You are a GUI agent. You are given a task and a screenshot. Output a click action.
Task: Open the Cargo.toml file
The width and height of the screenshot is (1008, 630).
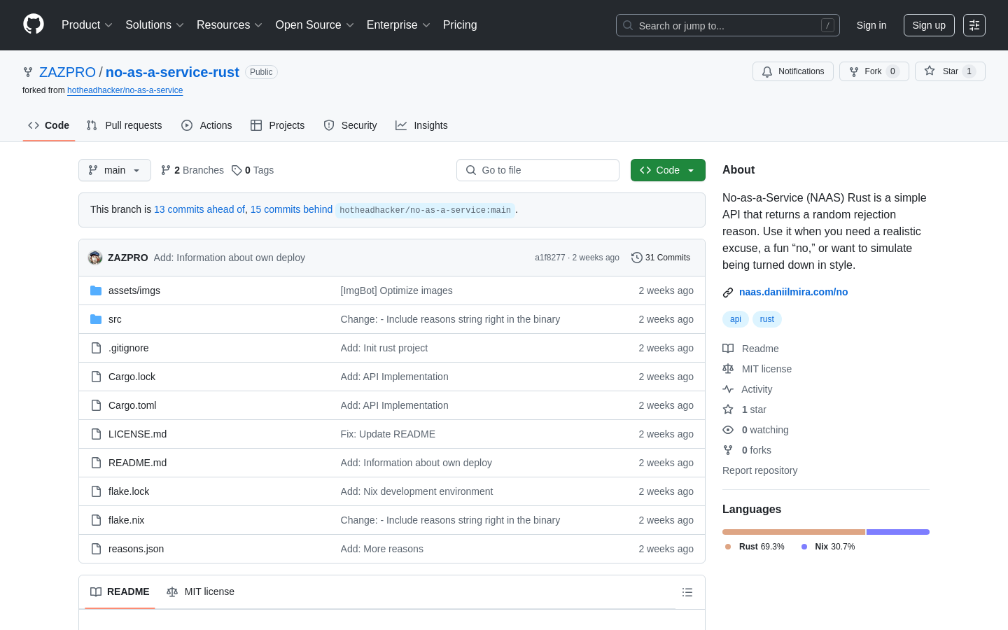[x=132, y=405]
